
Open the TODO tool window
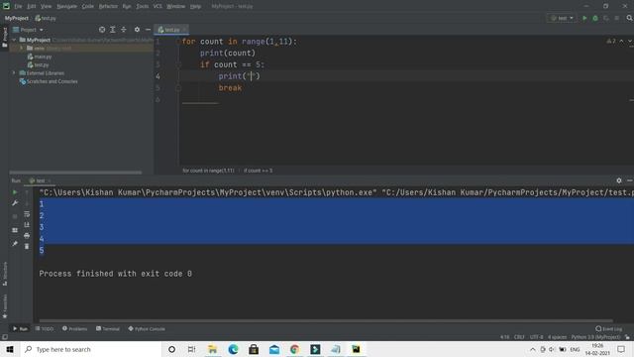(x=45, y=328)
